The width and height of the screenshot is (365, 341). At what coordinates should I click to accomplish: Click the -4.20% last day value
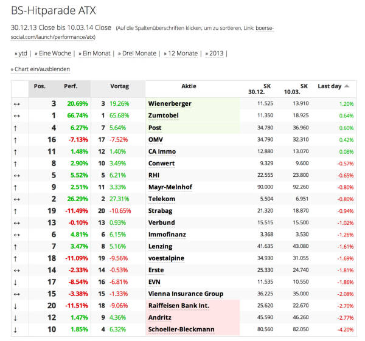point(346,330)
